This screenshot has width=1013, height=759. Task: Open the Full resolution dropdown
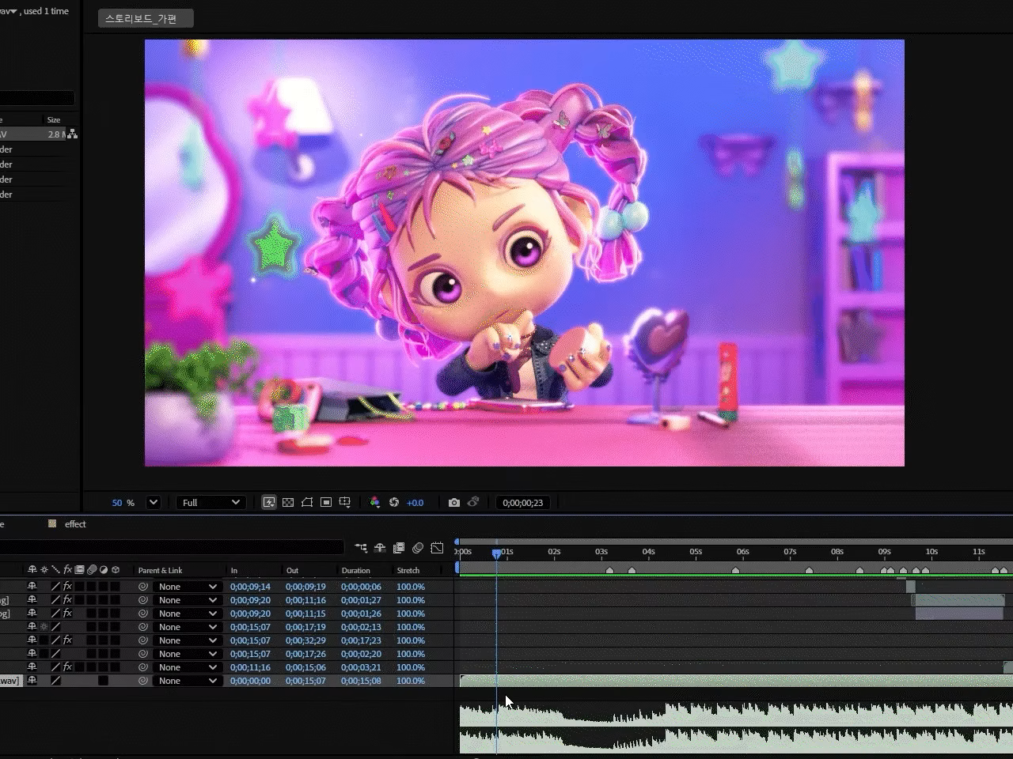point(211,503)
